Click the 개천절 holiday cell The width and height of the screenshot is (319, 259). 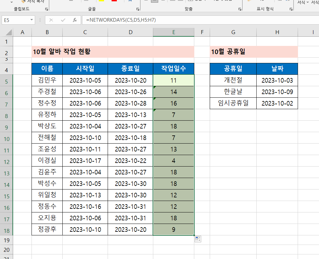233,80
